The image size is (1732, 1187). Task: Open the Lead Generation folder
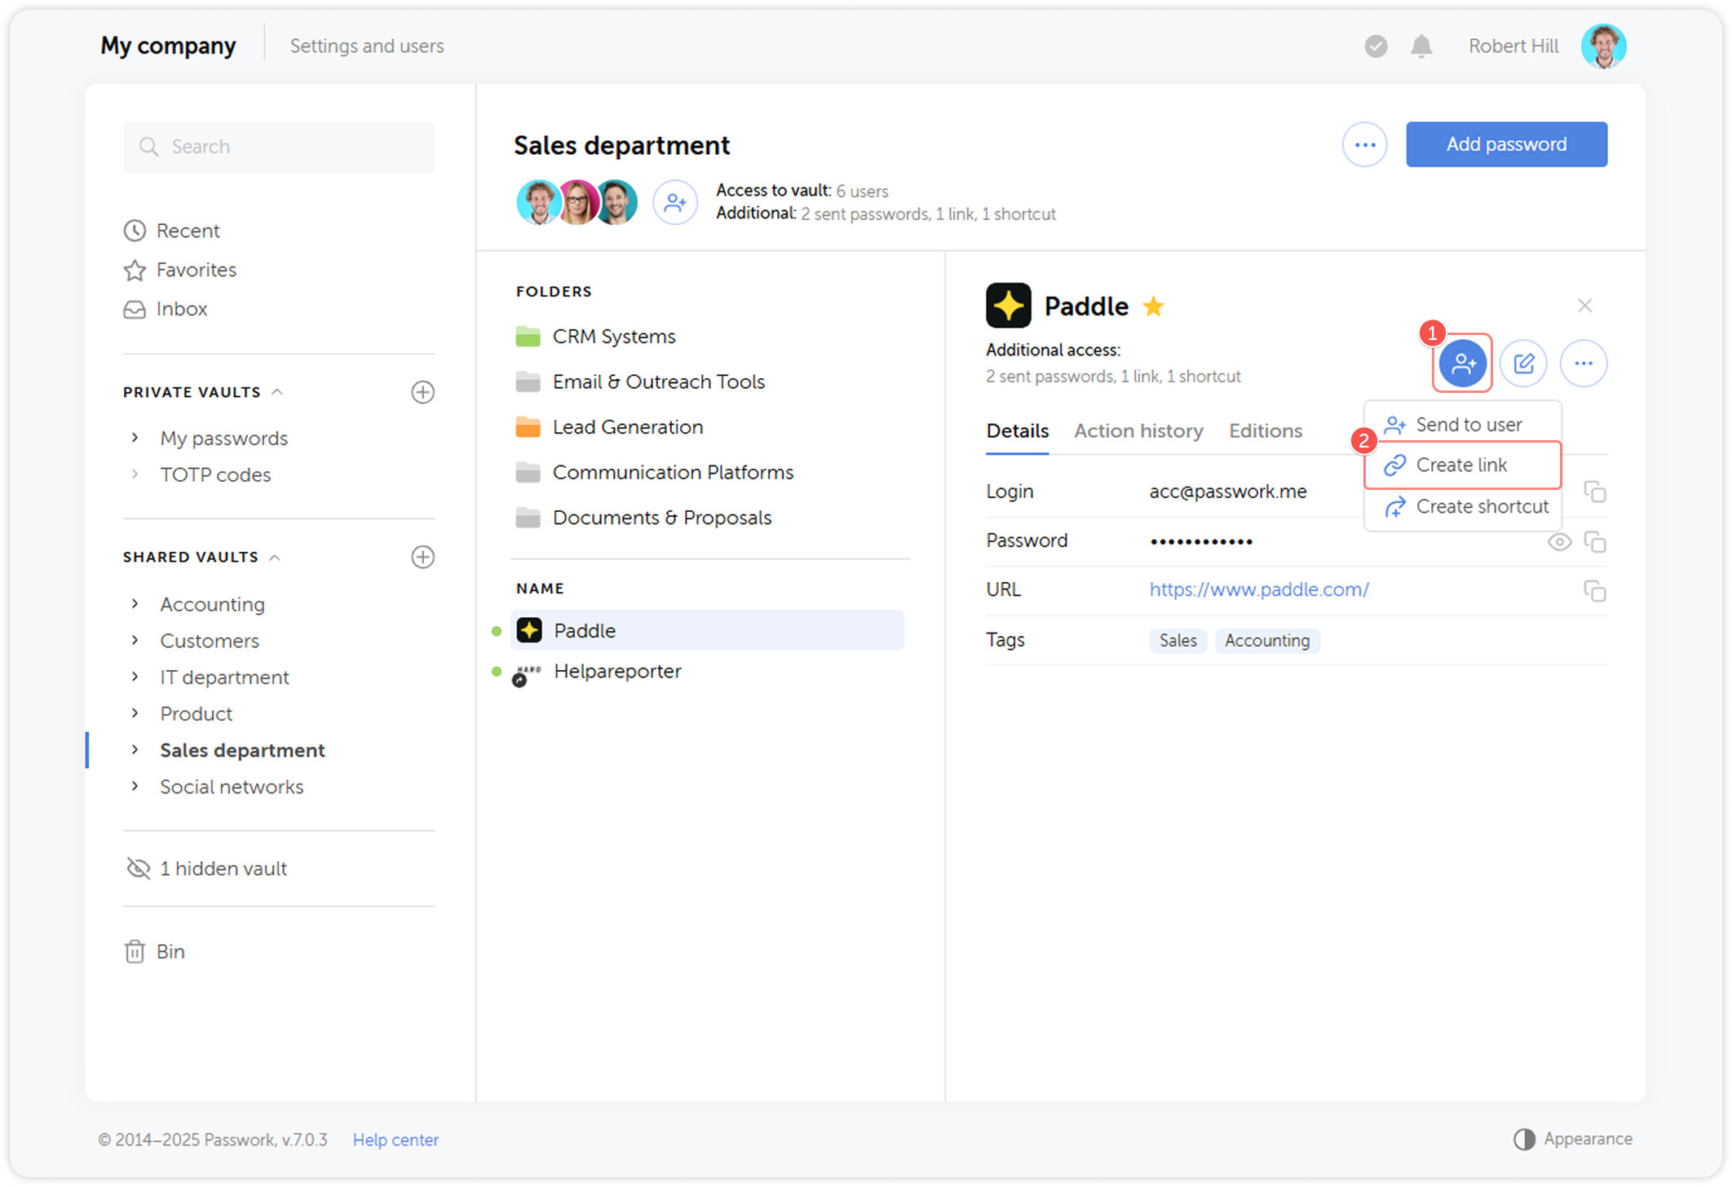[x=627, y=426]
